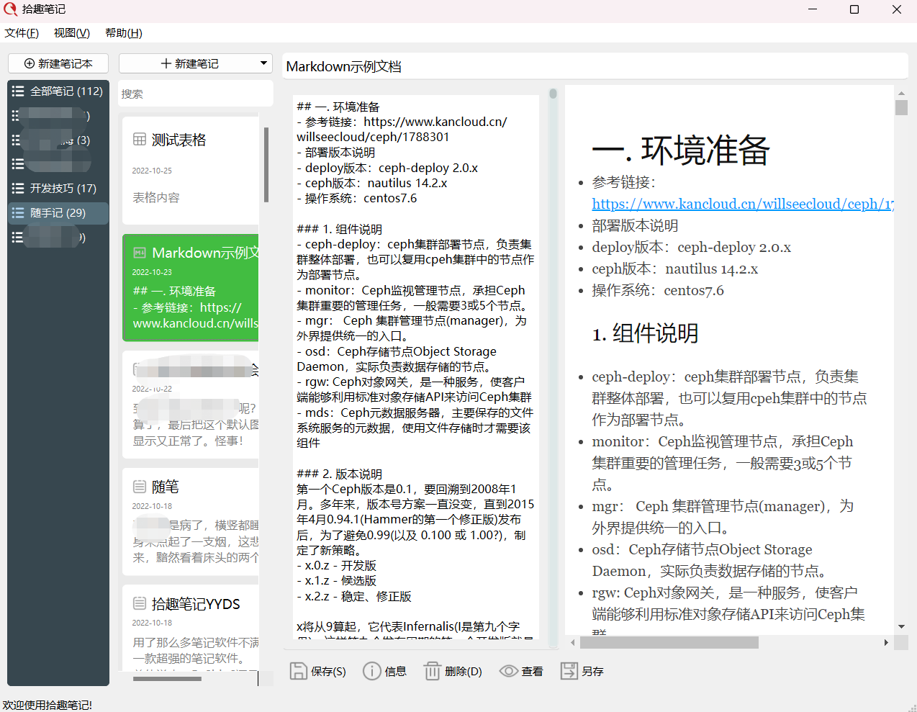Click status bar text 欢迎使用拾趣笔记!
This screenshot has height=712, width=917.
pyautogui.click(x=48, y=705)
